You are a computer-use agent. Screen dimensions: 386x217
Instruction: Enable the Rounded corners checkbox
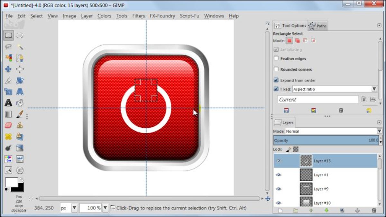click(x=276, y=69)
